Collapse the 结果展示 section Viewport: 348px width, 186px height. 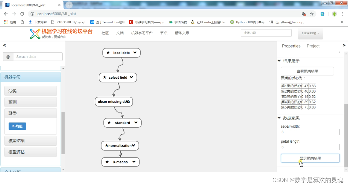[x=279, y=60]
